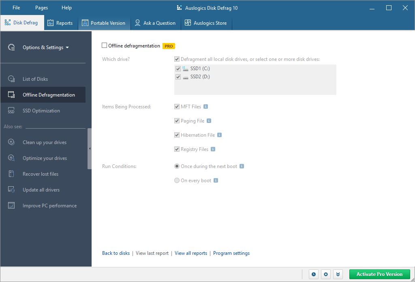Toggle the MFT Files checkbox

(177, 107)
